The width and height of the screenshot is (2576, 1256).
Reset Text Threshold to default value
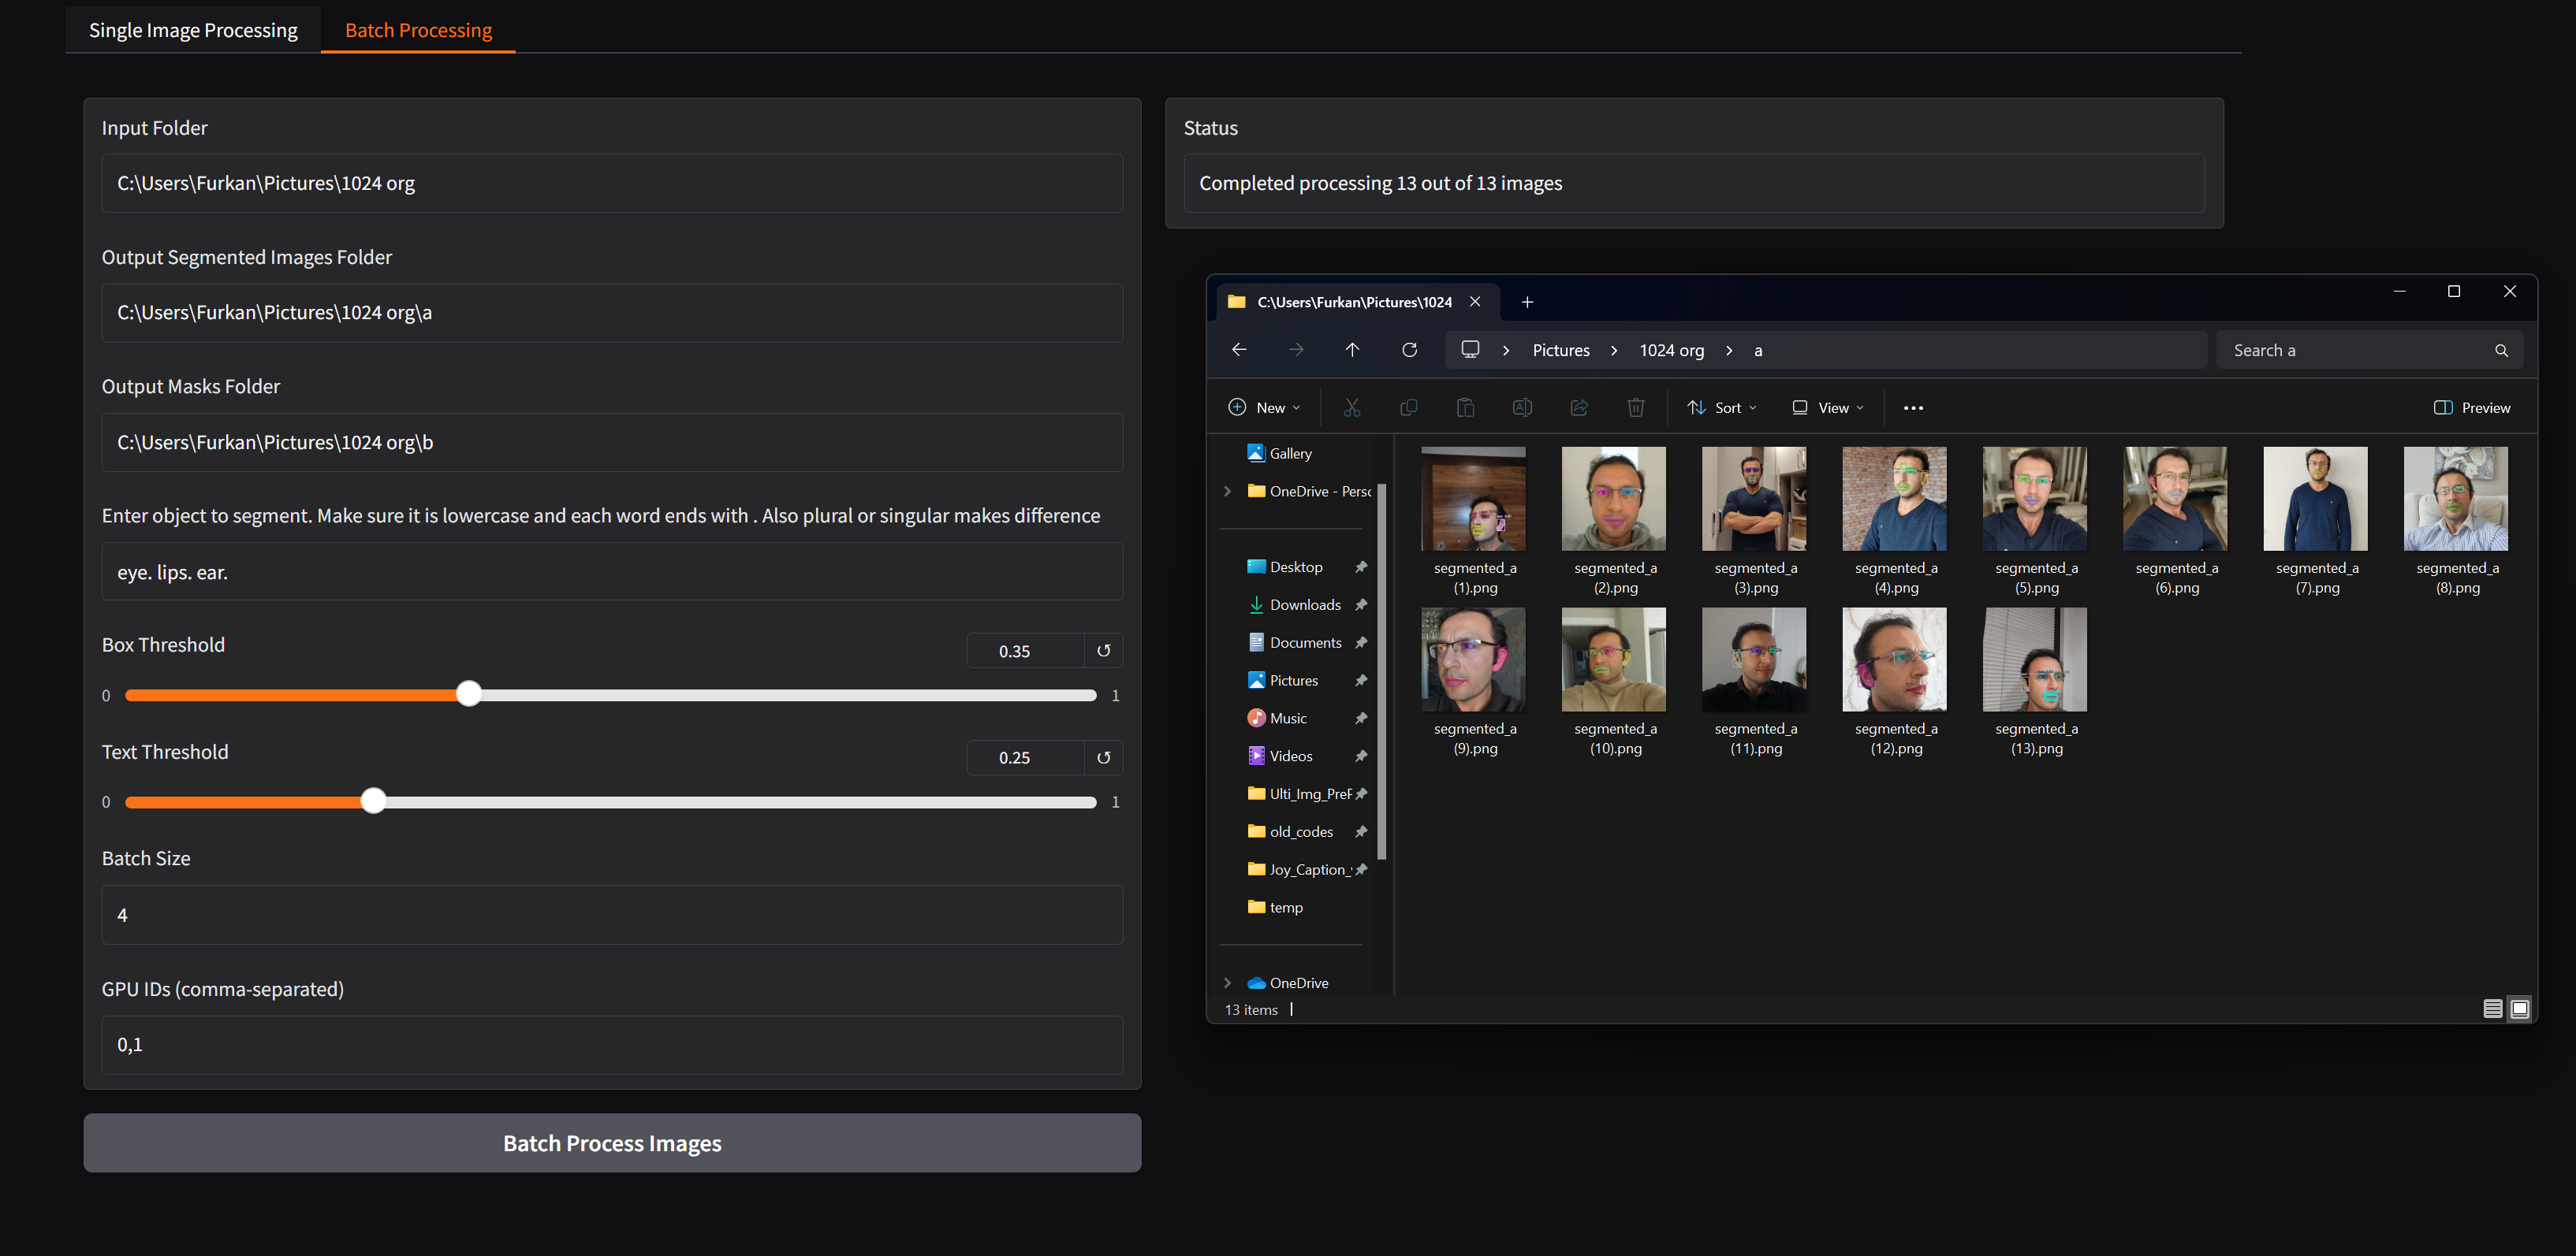1103,757
